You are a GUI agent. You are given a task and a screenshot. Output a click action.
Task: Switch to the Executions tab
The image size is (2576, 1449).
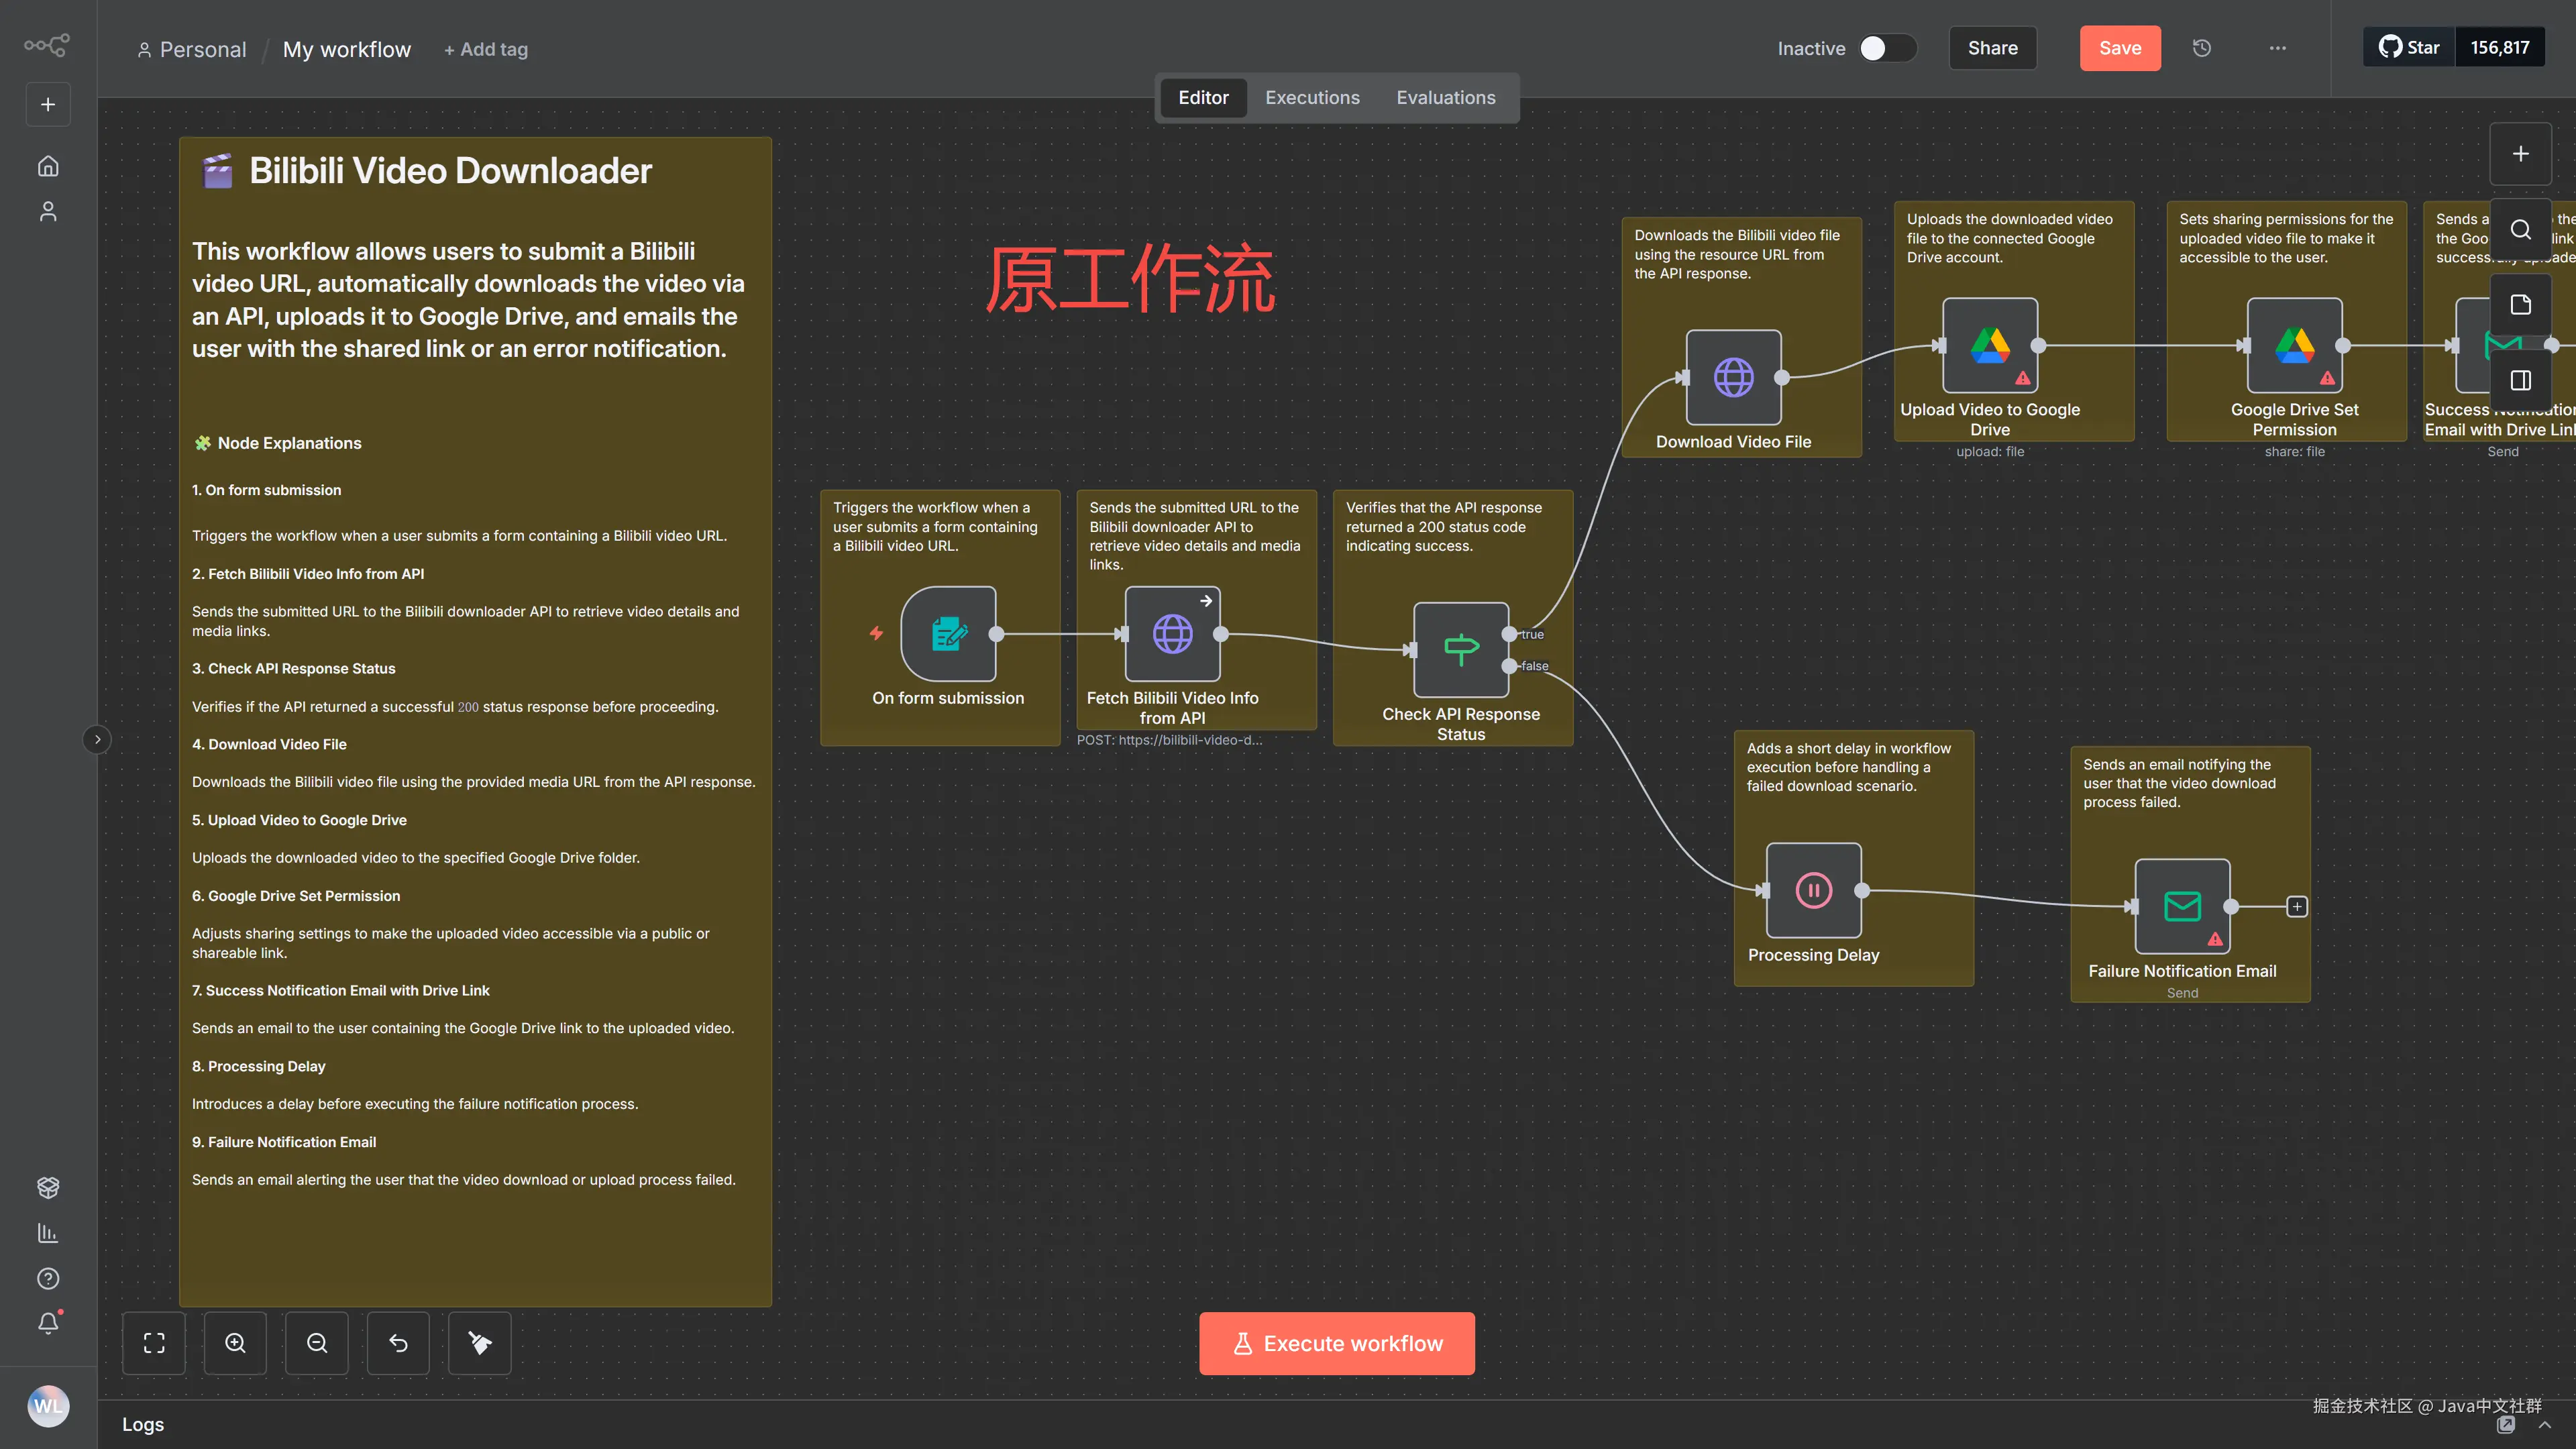point(1312,98)
